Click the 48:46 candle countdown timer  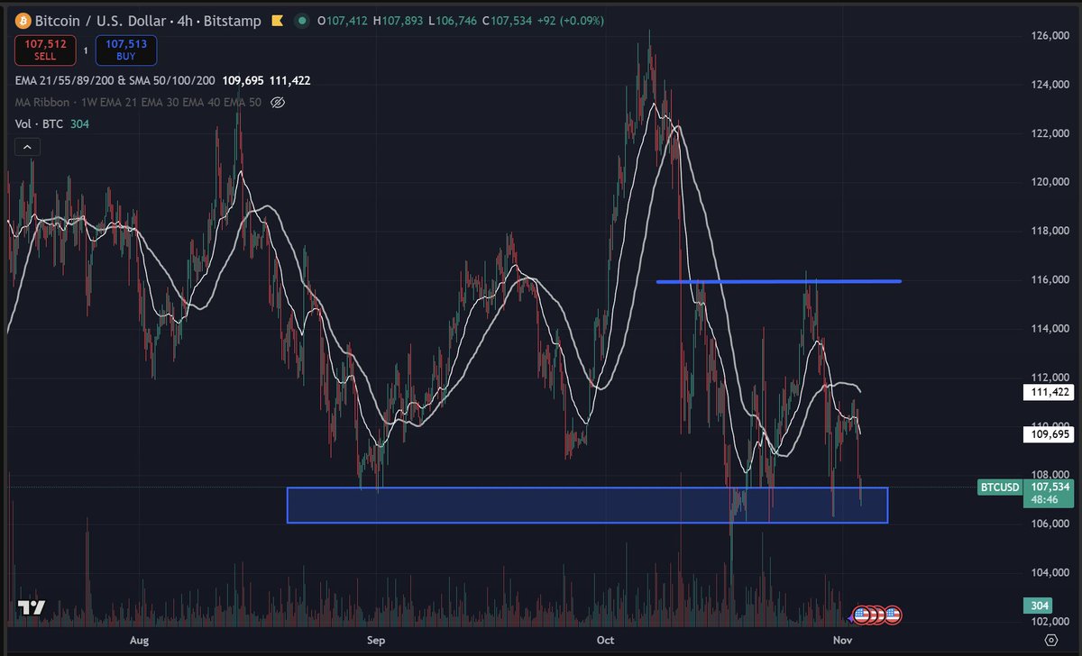(x=1045, y=500)
